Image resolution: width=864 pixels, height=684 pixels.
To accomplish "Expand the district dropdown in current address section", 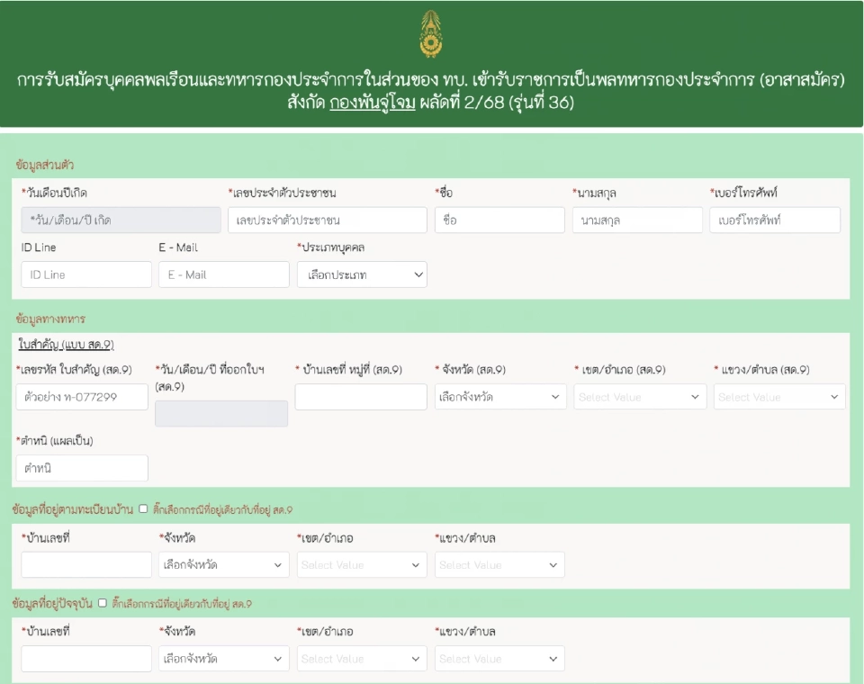I will click(362, 658).
